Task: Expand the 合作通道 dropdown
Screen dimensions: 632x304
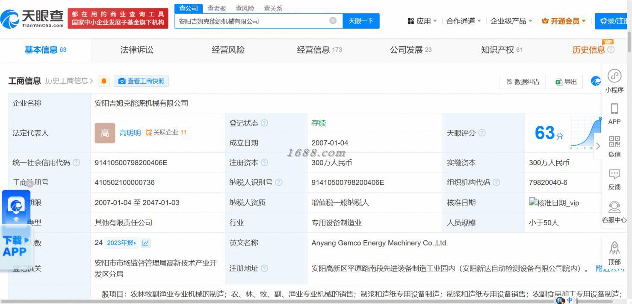Action: coord(464,21)
